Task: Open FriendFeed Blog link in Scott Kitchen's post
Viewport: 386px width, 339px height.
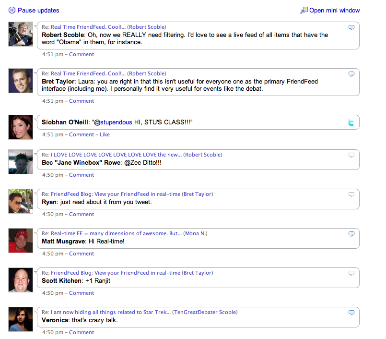Action: pyautogui.click(x=116, y=273)
